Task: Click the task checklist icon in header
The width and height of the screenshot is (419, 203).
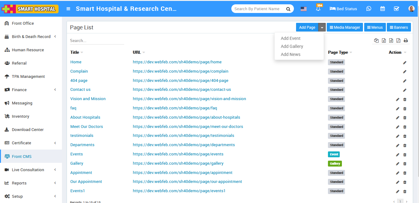Action: [x=396, y=9]
